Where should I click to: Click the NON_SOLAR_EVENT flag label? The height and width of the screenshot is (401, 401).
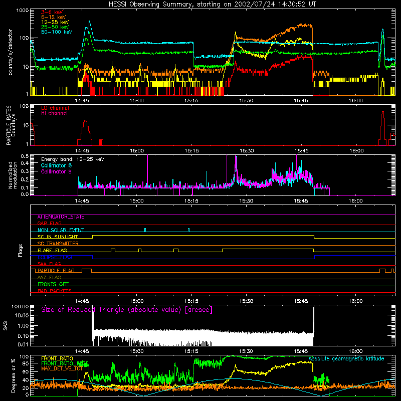(61, 230)
